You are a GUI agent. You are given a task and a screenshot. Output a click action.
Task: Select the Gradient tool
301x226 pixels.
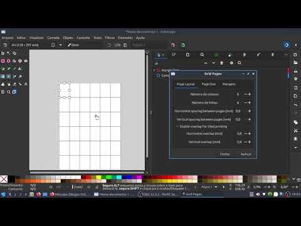pos(3,77)
